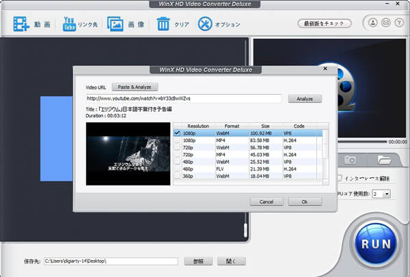Click the main window vertical scrollbar handle
The width and height of the screenshot is (410, 277).
pyautogui.click(x=245, y=231)
